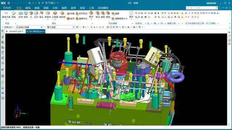Expand the Construction (构造) group options
Viewport: 232px width, 130px height.
click(x=15, y=23)
